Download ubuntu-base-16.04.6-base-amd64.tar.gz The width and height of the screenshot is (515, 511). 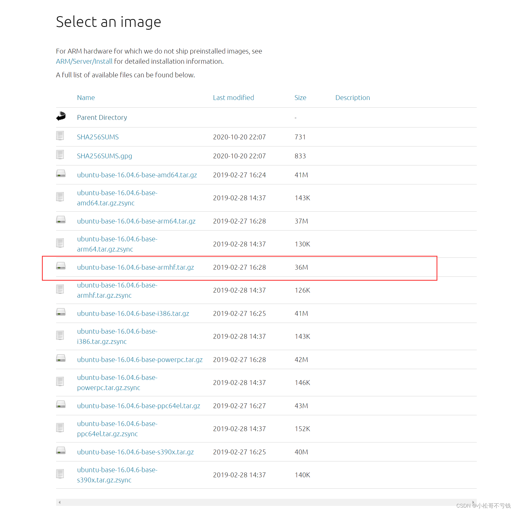click(137, 175)
